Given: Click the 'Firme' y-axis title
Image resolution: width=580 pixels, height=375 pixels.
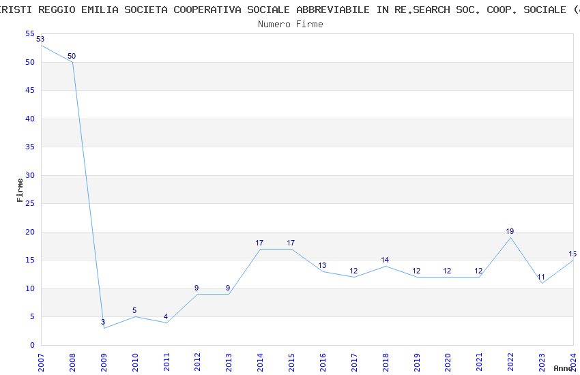Looking at the screenshot, I should pos(20,190).
